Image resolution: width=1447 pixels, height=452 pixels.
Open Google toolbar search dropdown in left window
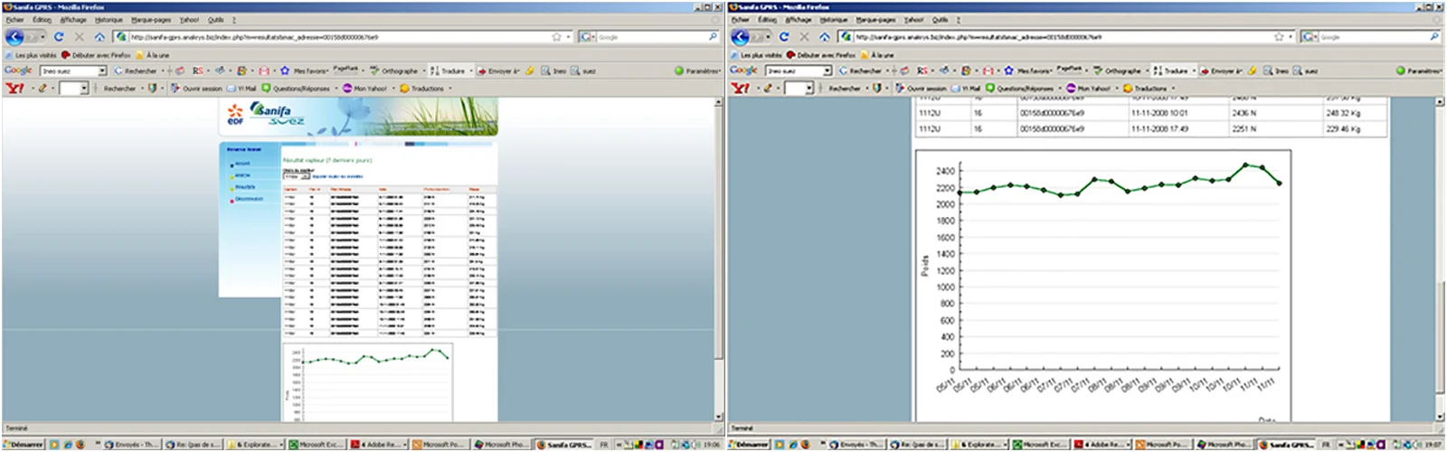coord(102,71)
